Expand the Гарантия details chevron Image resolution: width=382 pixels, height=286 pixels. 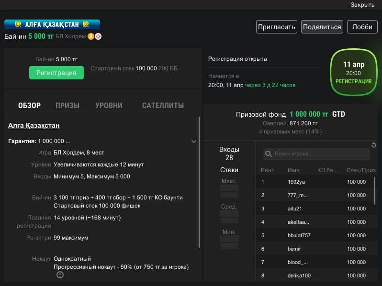193,142
